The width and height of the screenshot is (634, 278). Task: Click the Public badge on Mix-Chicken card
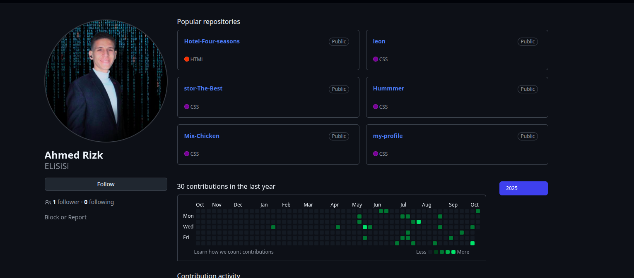339,136
